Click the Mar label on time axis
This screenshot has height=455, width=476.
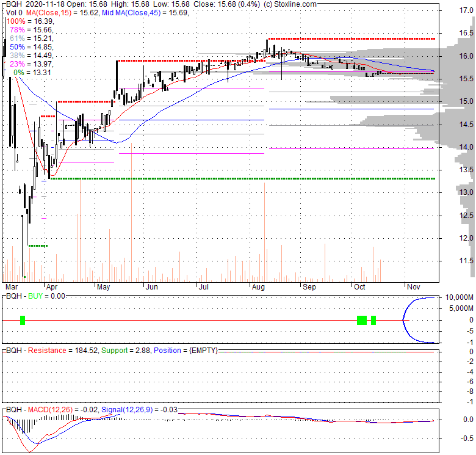click(12, 287)
